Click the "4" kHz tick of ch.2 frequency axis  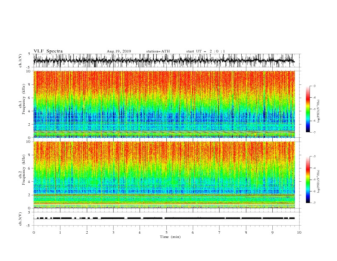click(30, 182)
